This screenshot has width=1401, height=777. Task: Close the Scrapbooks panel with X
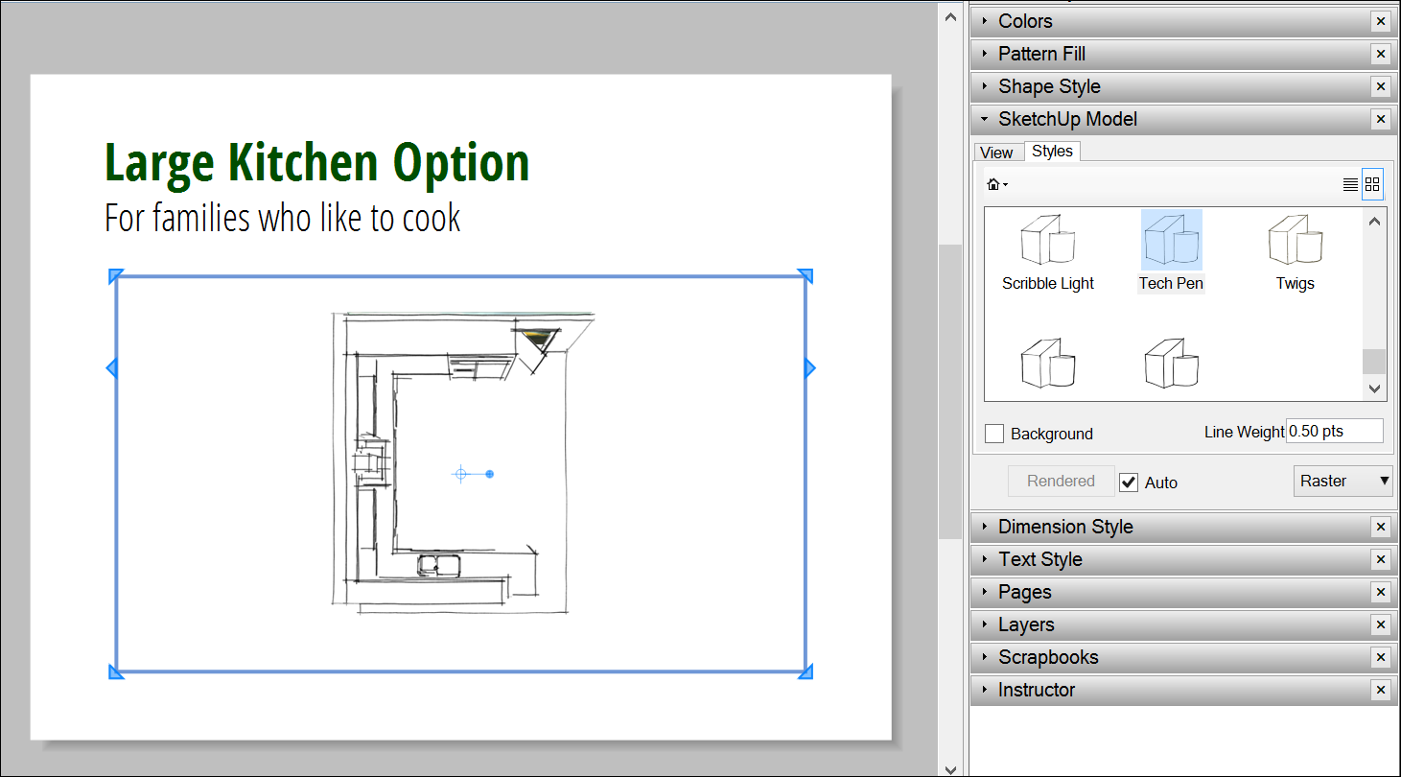coord(1380,657)
